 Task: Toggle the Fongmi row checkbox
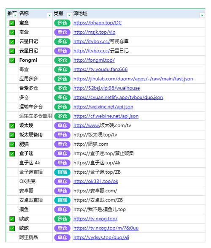(x=12, y=60)
